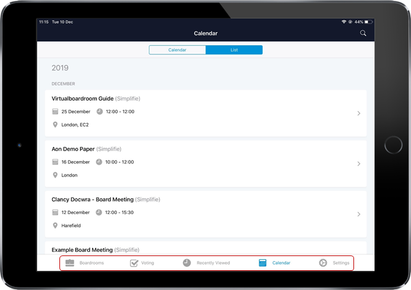The image size is (411, 290).
Task: Click the 44% battery percentage
Action: 359,22
